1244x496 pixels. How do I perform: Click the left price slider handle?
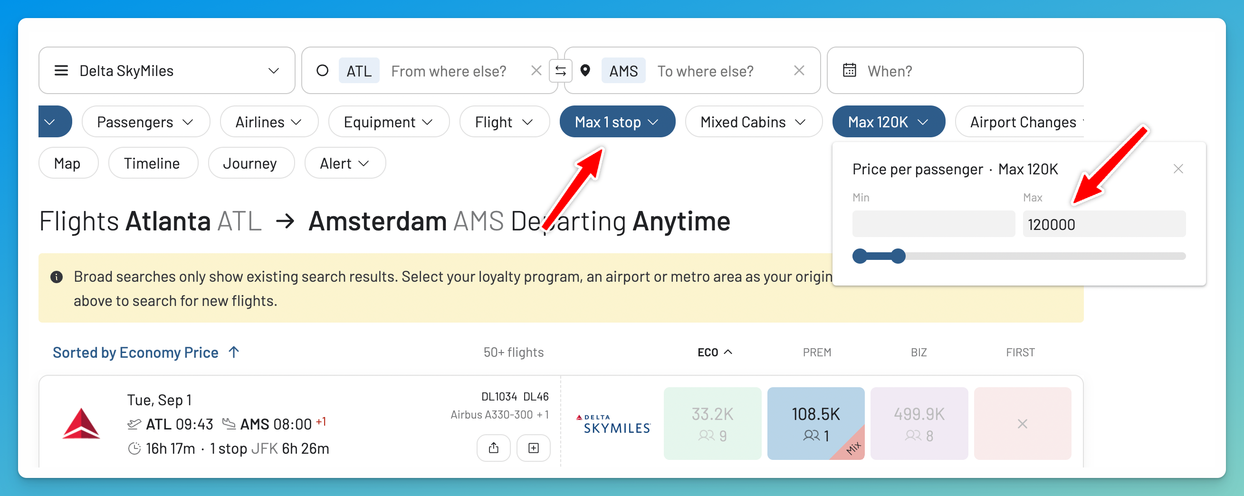(x=860, y=256)
